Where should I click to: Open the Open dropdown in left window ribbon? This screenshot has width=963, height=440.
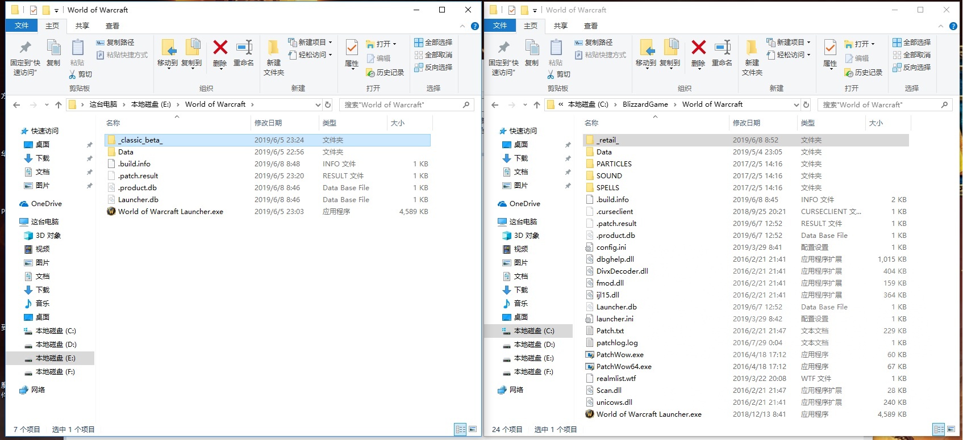point(381,44)
